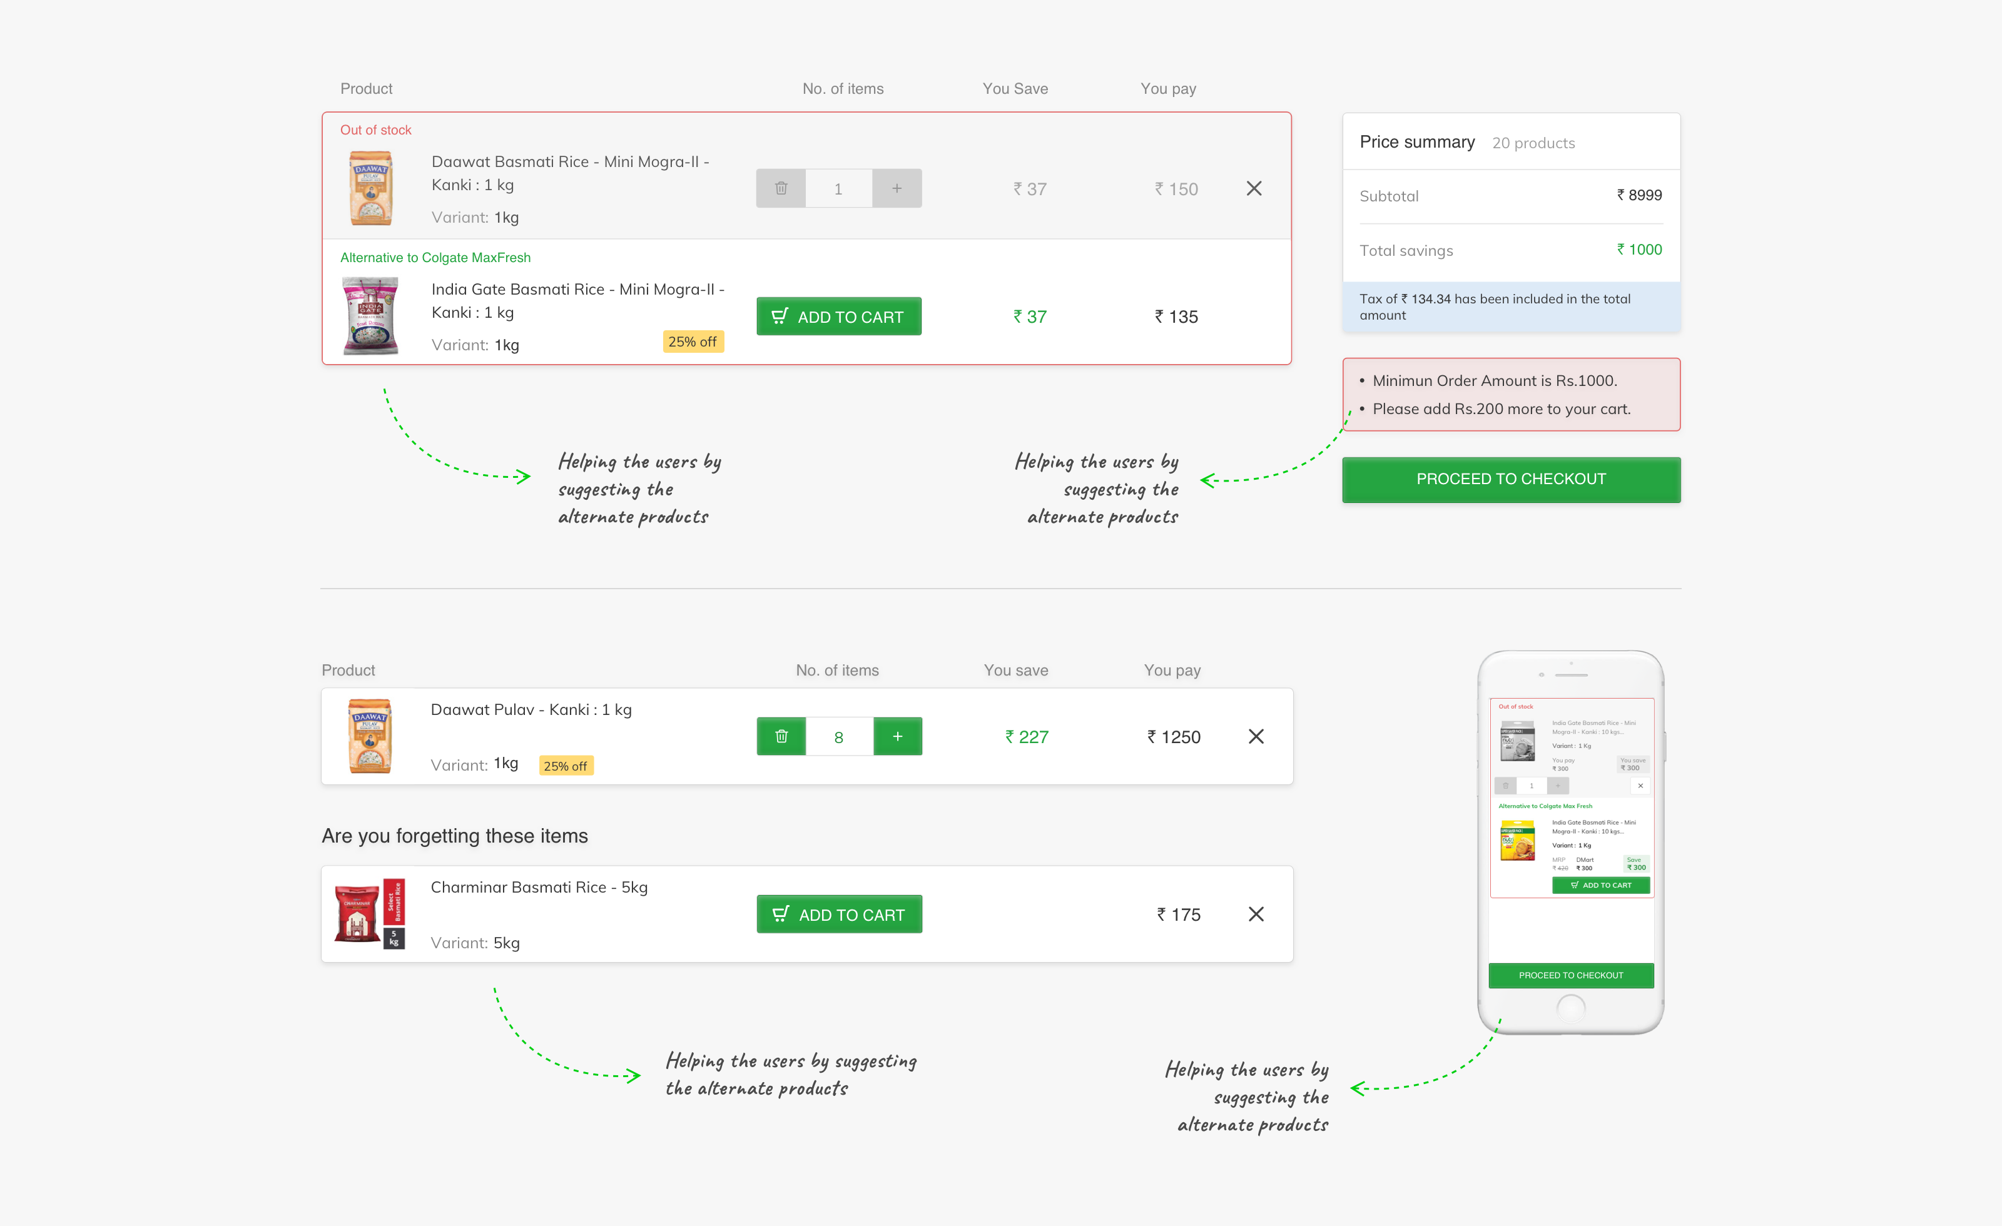This screenshot has height=1226, width=2002.
Task: Click the '20 products' count text
Action: click(1533, 143)
